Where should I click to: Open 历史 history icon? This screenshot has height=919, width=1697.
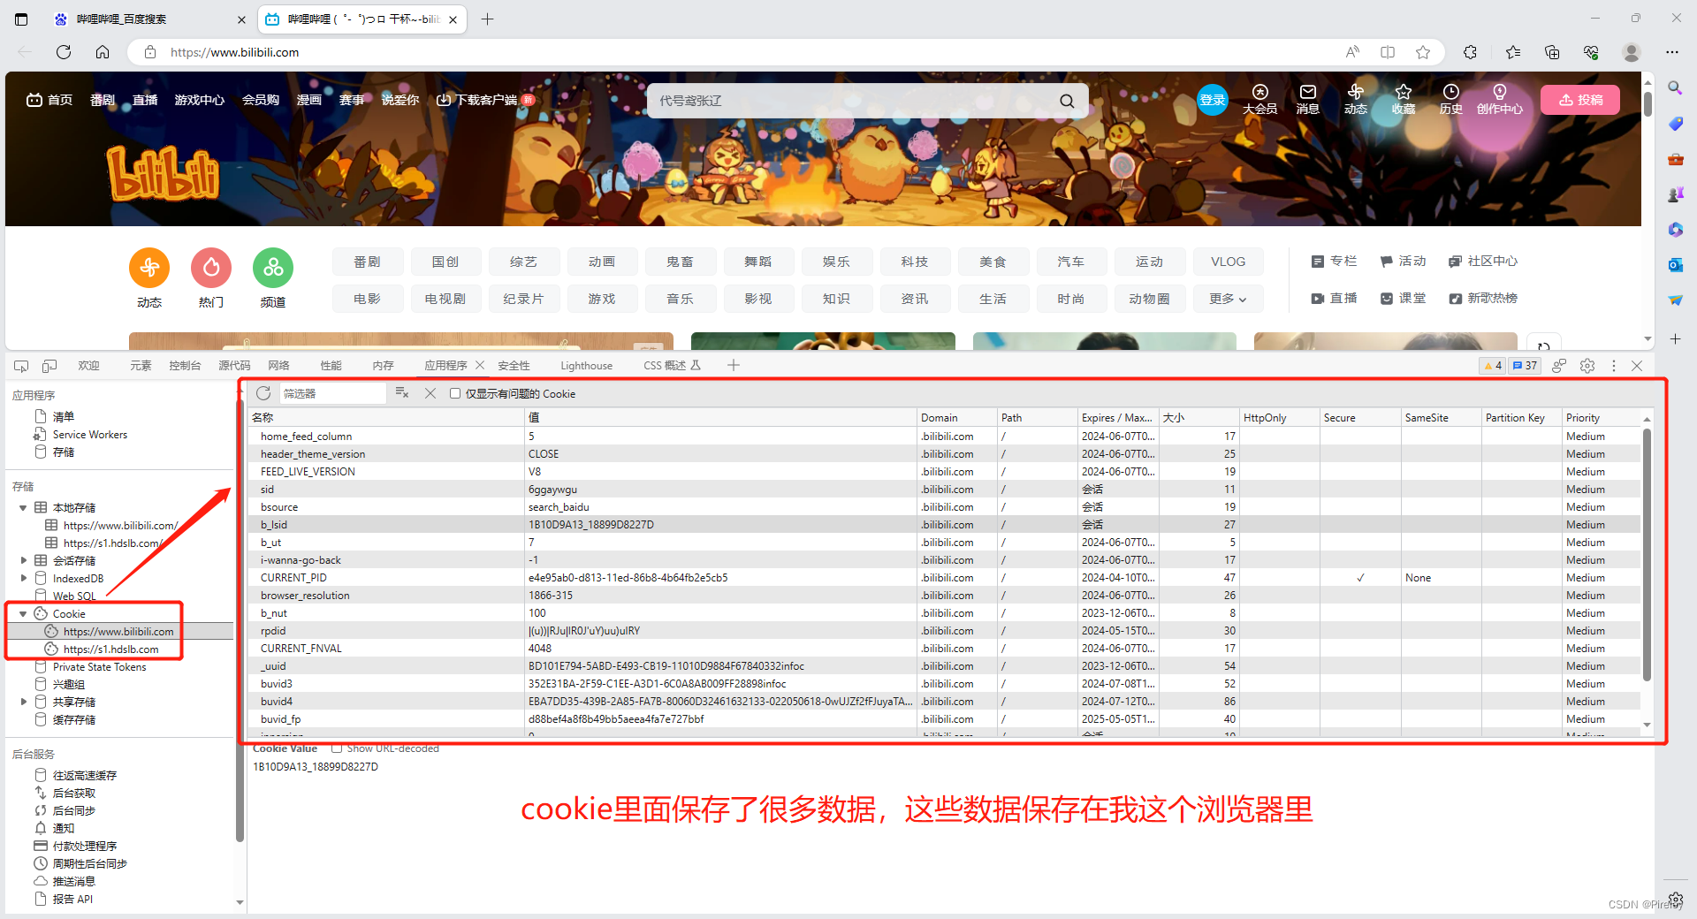pos(1451,99)
